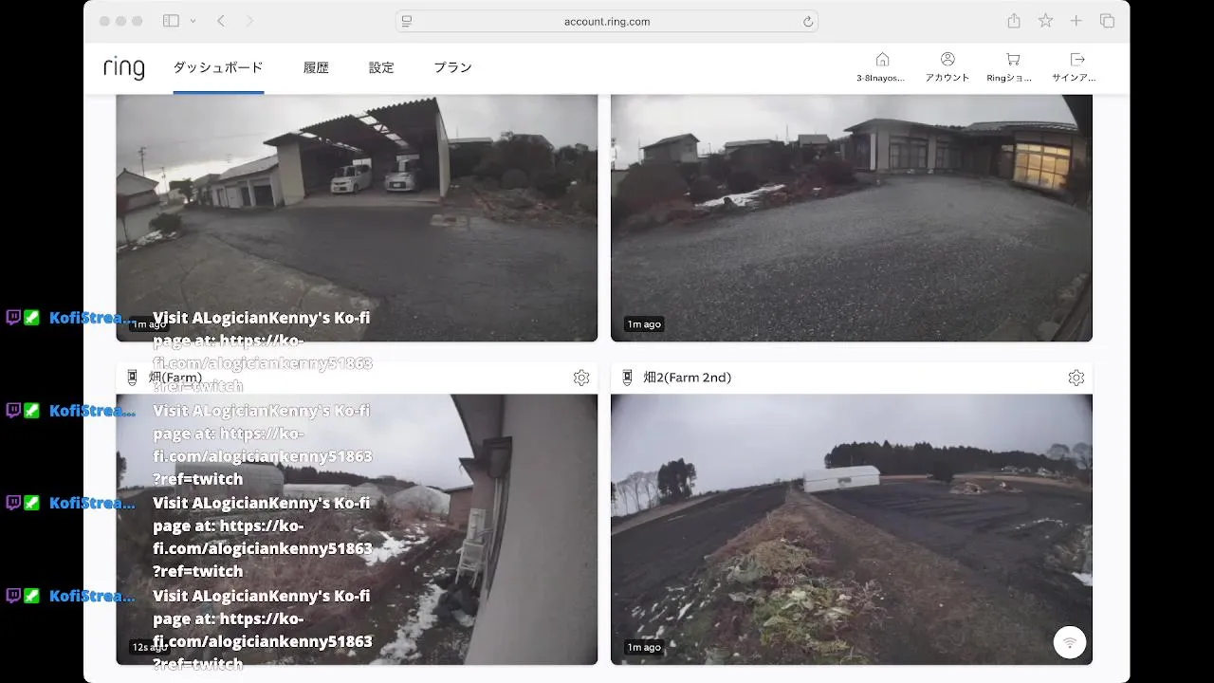Click the camera device icon beside 畑(Farm)
Viewport: 1214px width, 683px height.
coord(132,378)
